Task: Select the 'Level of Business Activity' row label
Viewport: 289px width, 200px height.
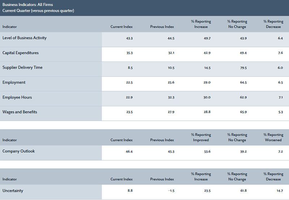Action: [x=25, y=38]
